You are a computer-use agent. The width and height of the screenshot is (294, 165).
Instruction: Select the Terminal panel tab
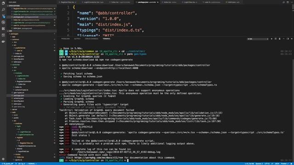pos(106,38)
